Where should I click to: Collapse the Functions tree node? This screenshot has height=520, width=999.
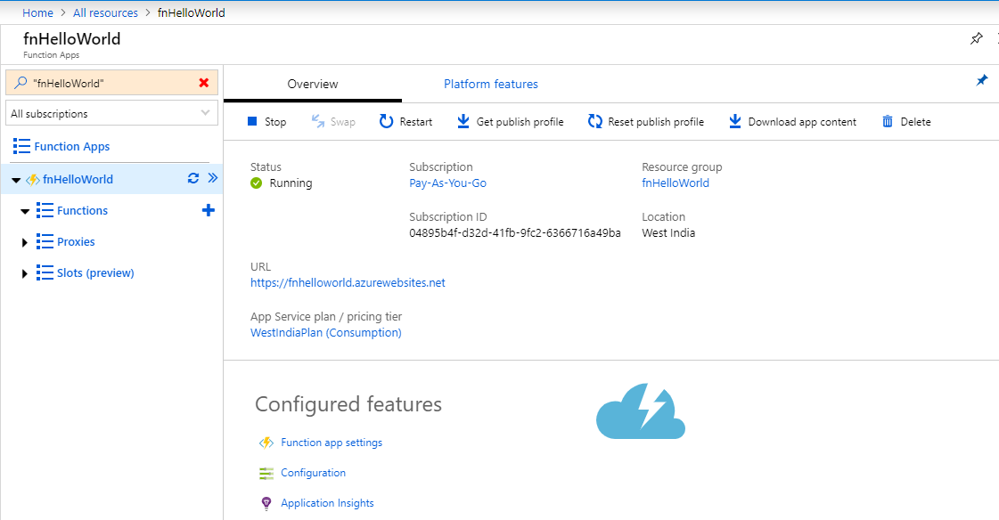tap(24, 211)
